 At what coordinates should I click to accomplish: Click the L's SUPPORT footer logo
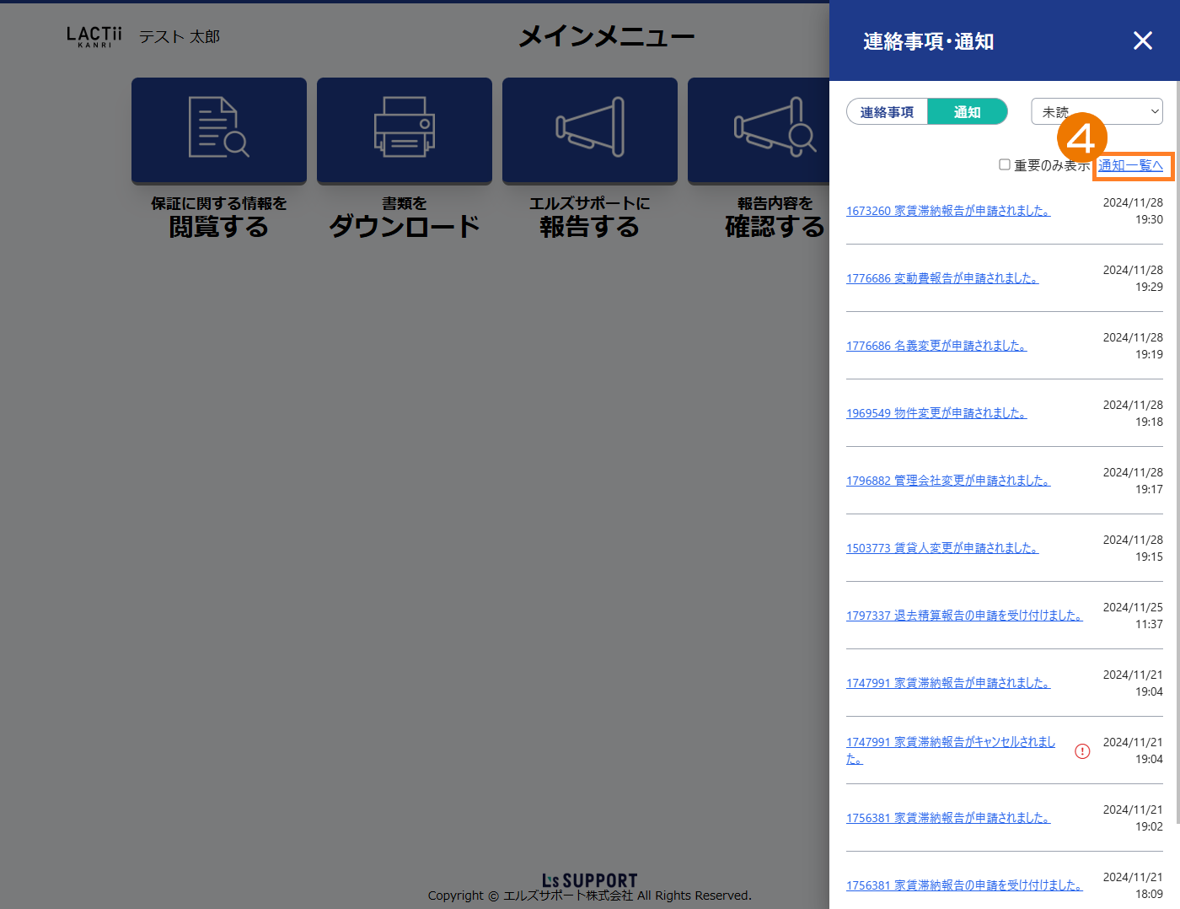589,880
